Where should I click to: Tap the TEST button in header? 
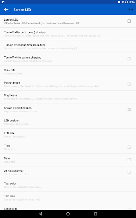[x=130, y=10]
